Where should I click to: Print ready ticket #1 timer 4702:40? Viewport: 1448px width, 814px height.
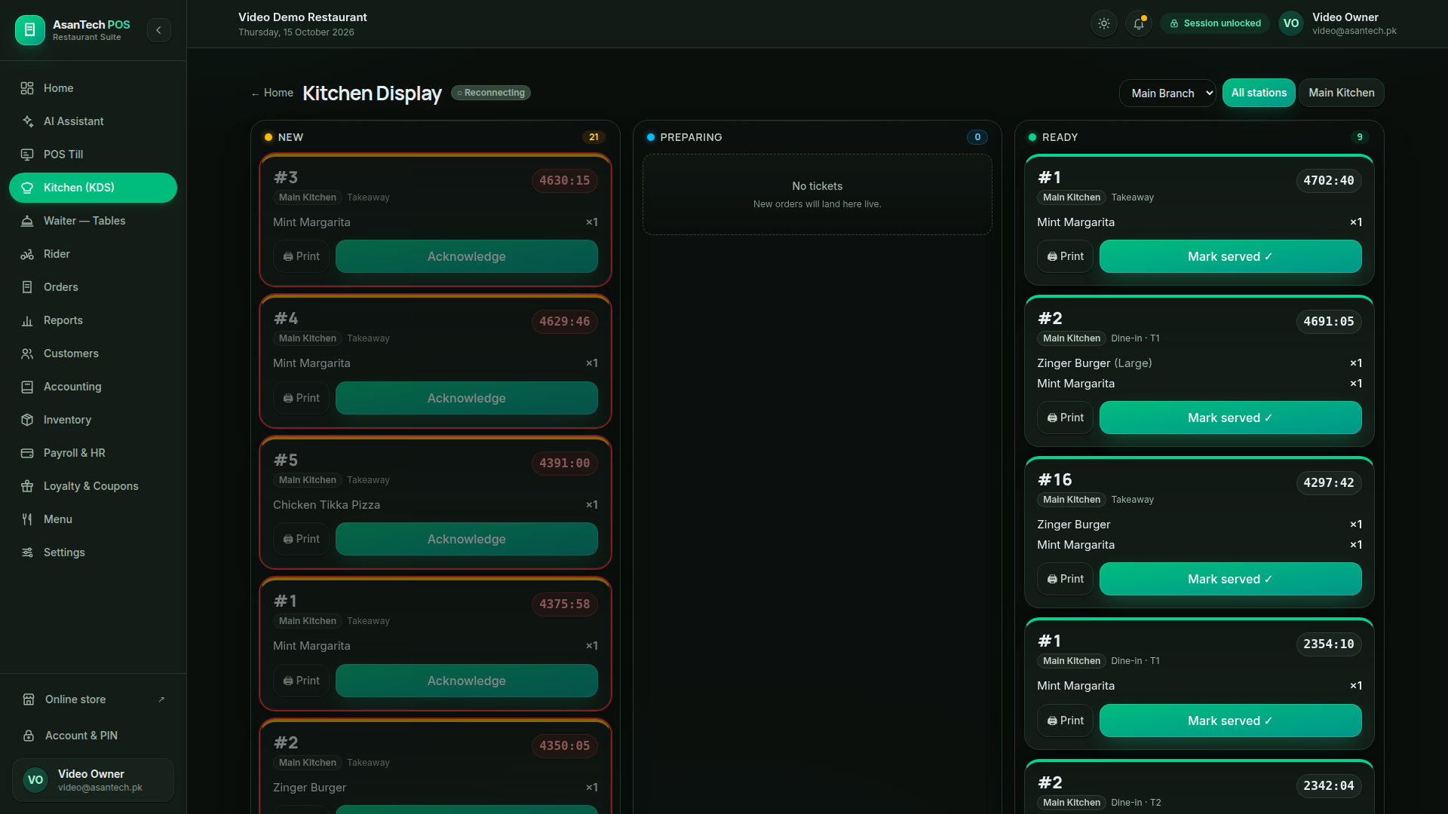1066,256
